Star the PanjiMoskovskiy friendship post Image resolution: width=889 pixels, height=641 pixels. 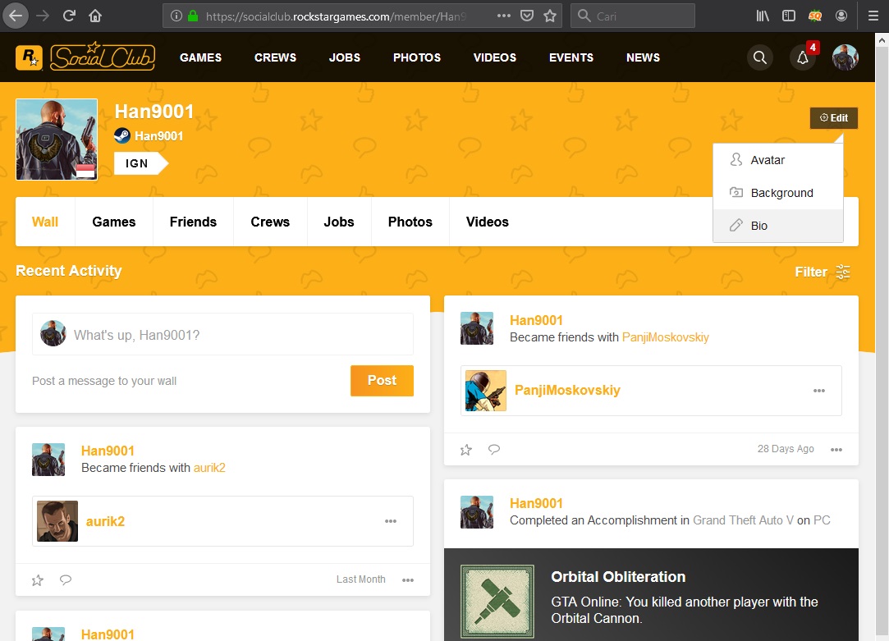(x=466, y=450)
